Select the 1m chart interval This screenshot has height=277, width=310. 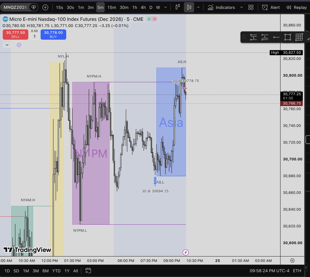pyautogui.click(x=81, y=8)
